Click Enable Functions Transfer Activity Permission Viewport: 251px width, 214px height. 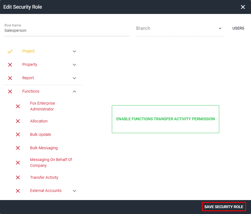coord(165,119)
